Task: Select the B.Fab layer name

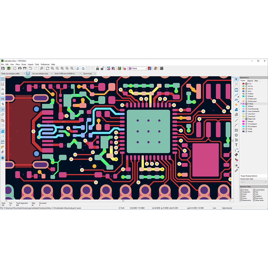Action: (x=250, y=131)
